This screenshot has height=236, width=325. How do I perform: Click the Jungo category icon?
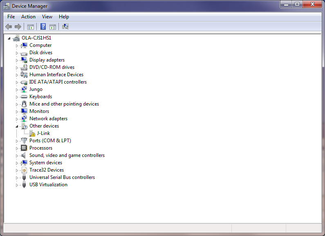[x=24, y=89]
